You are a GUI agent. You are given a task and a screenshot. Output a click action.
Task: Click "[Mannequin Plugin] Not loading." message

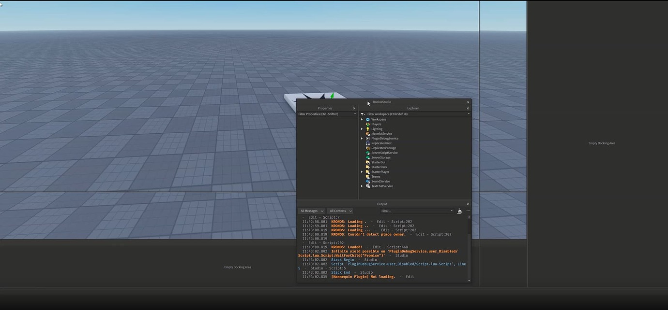click(363, 277)
